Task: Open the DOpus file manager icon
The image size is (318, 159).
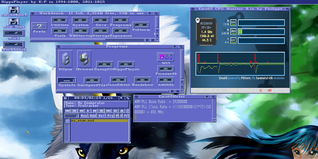Action: (65, 58)
